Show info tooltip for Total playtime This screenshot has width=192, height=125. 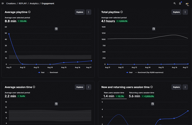[x=122, y=12]
